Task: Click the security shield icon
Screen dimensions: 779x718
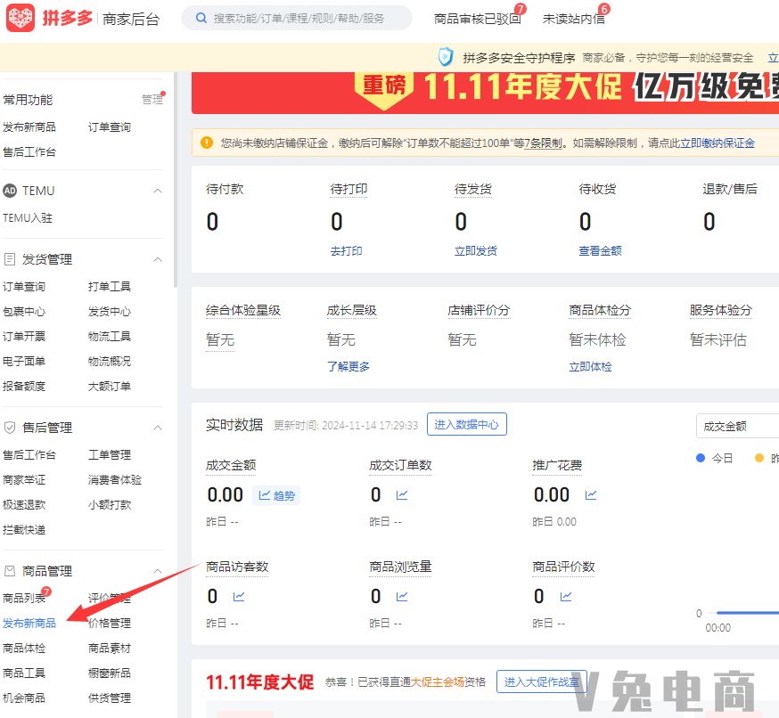Action: [446, 57]
